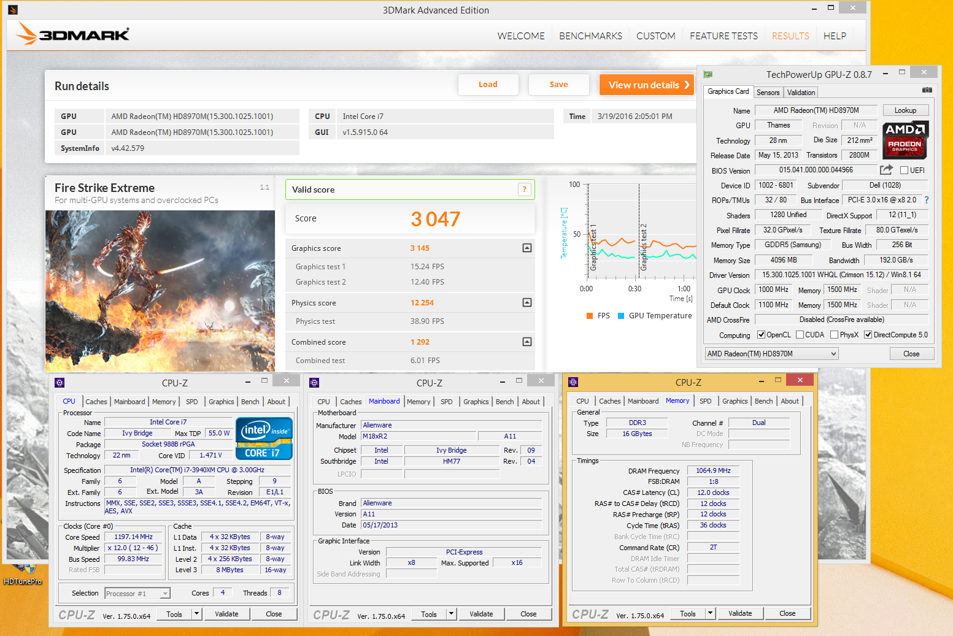The height and width of the screenshot is (636, 953).
Task: Click the AMD Radeon Graphics logo in GPU-Z
Action: coord(906,140)
